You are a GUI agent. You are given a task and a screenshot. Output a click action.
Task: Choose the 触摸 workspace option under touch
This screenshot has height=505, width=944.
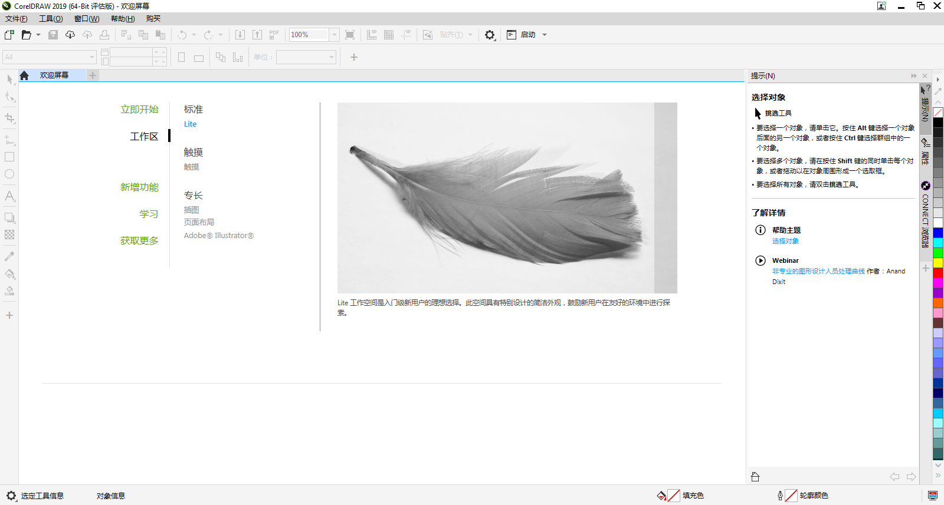[x=191, y=167]
